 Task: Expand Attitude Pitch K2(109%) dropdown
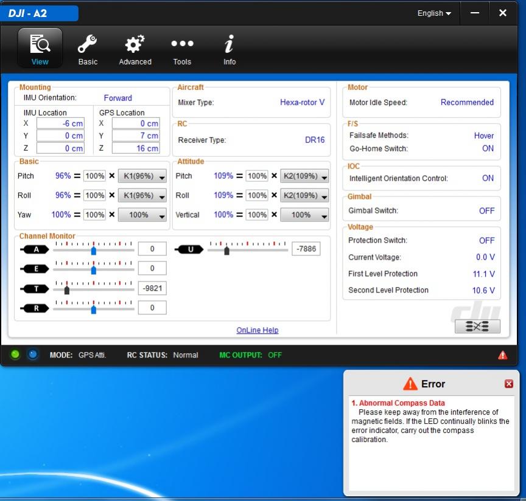pyautogui.click(x=304, y=176)
